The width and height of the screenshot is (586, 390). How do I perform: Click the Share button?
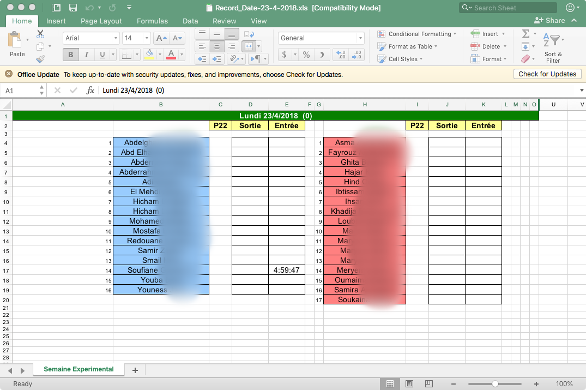pos(549,21)
